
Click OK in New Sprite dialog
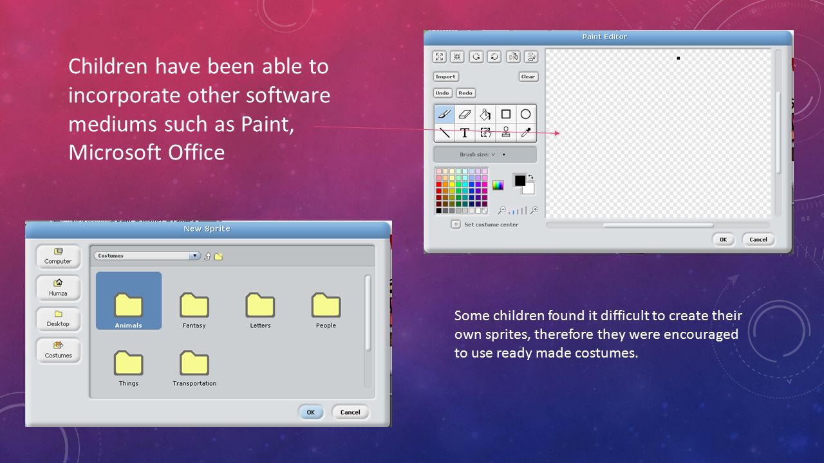point(310,412)
